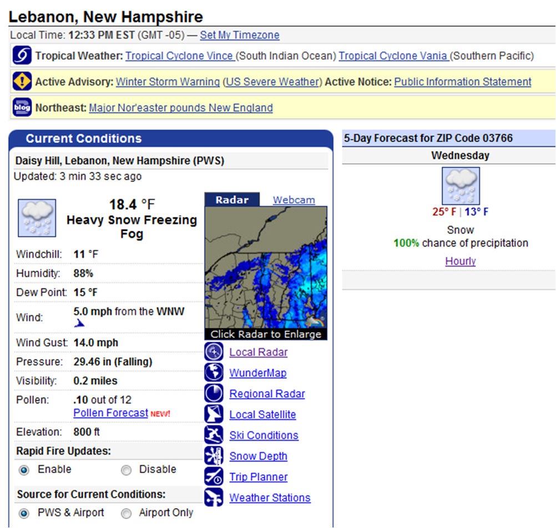The height and width of the screenshot is (528, 556).
Task: Click the 25° F high temperature
Action: [x=444, y=212]
